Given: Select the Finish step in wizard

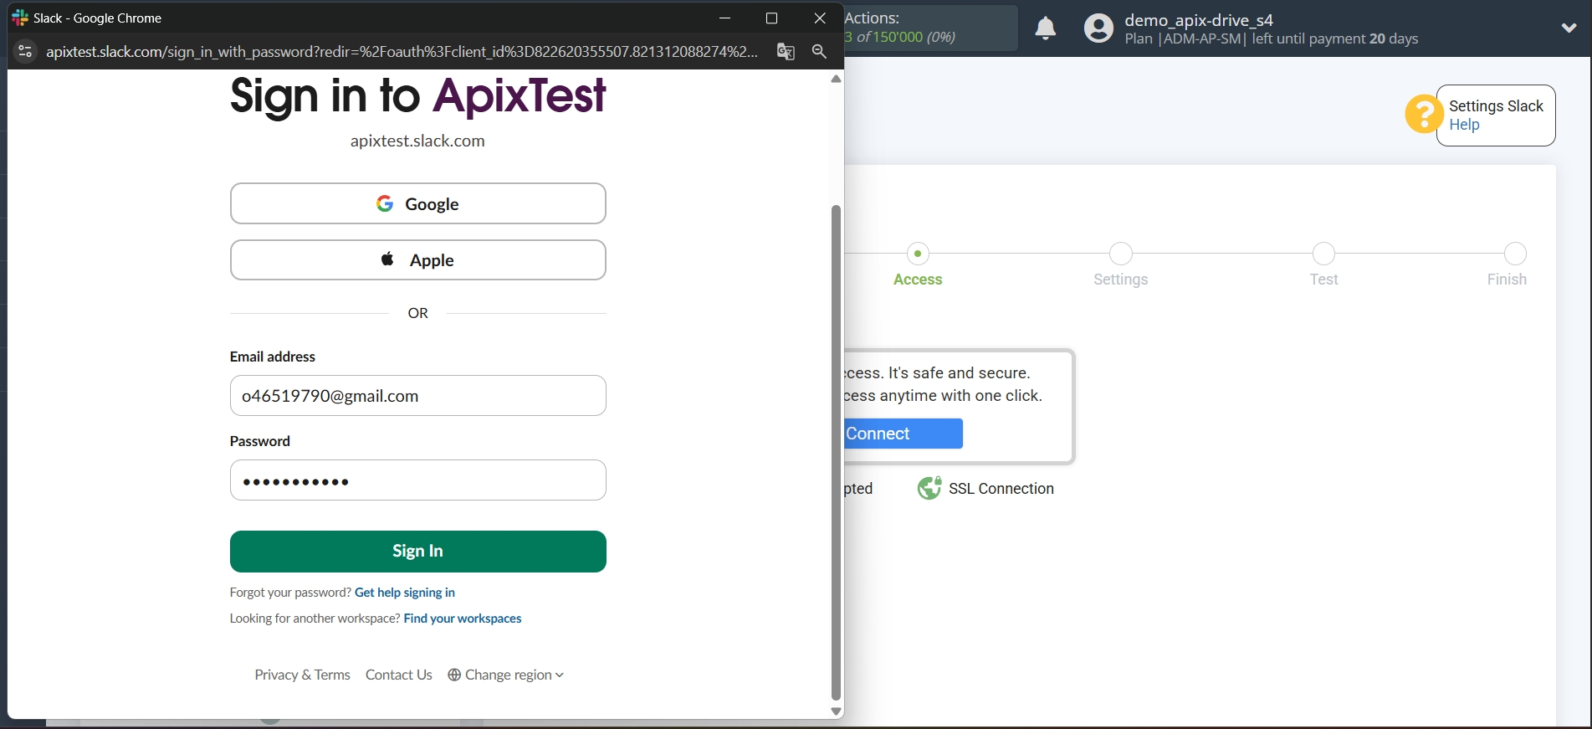Looking at the screenshot, I should (x=1508, y=264).
